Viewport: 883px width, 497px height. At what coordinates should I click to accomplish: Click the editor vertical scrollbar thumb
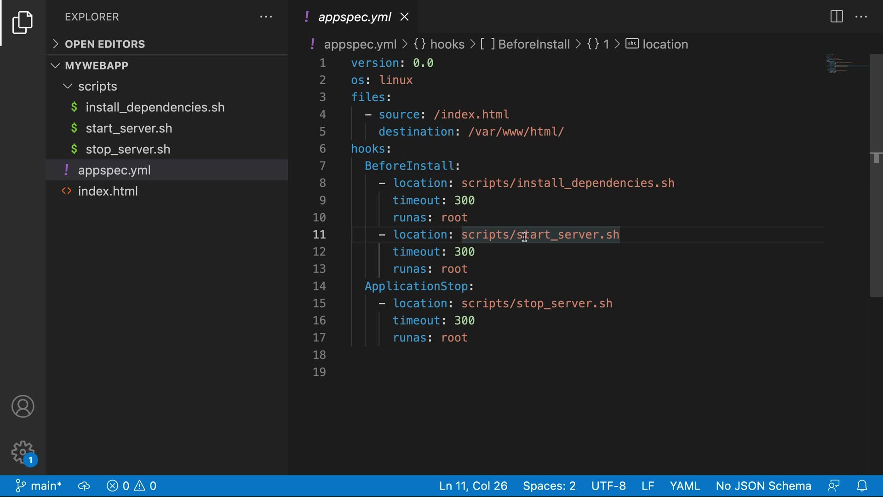[x=876, y=175]
